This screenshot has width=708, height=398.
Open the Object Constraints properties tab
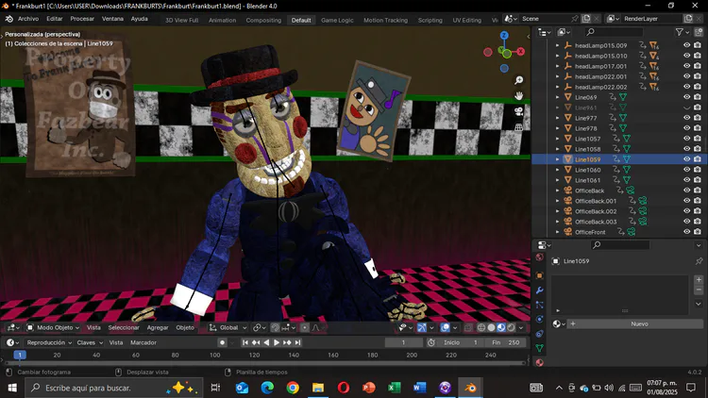pyautogui.click(x=539, y=334)
